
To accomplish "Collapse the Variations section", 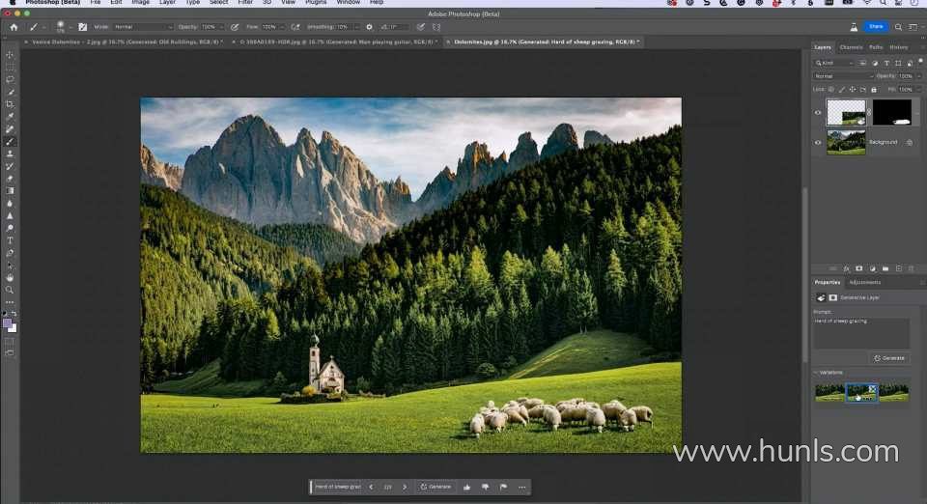I will pos(814,372).
